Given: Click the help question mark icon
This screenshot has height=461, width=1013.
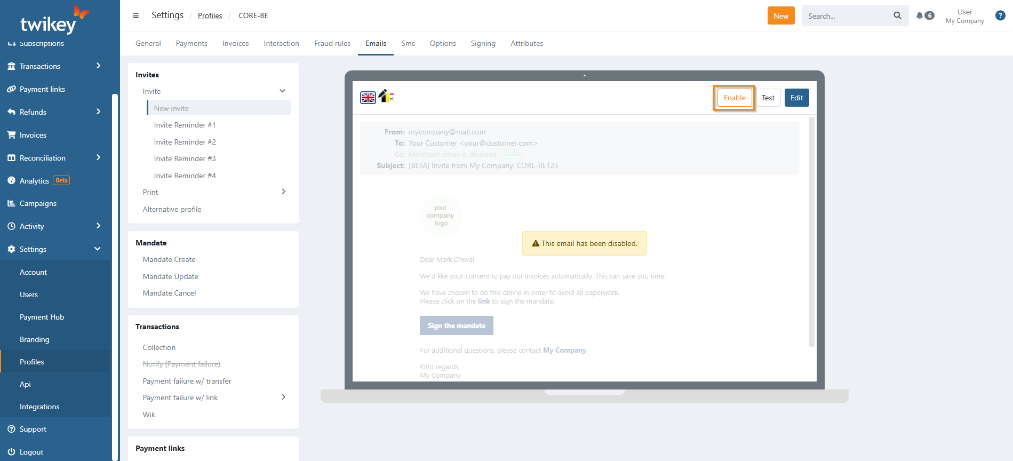Looking at the screenshot, I should tap(1000, 15).
